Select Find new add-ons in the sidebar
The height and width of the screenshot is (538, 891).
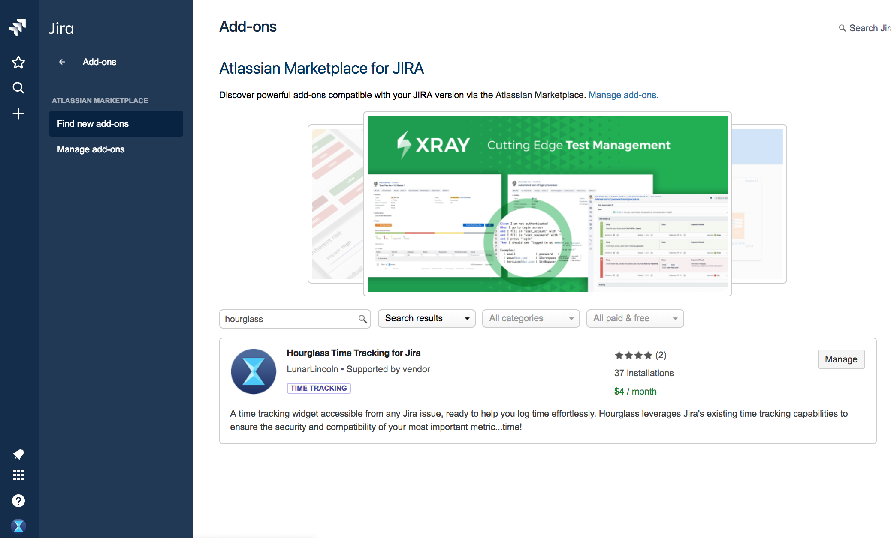[116, 124]
